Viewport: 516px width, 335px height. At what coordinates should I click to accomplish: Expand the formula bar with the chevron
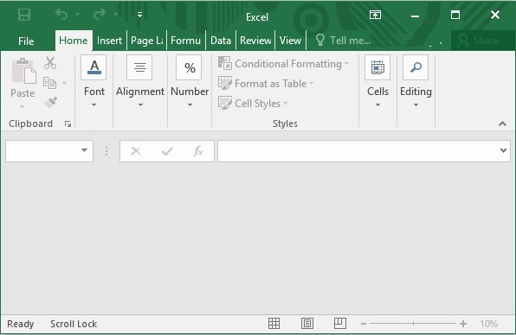pyautogui.click(x=503, y=150)
